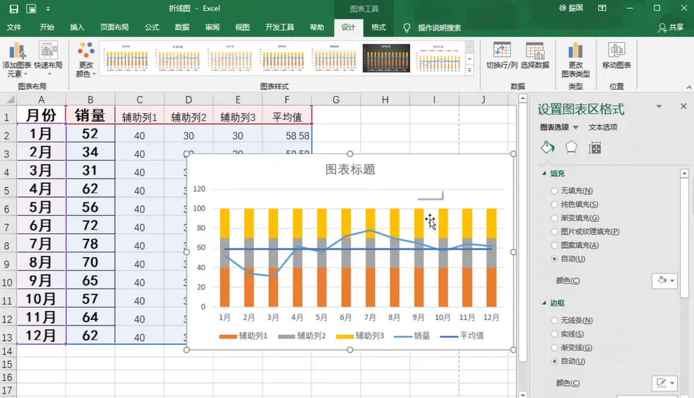Expand the Chart Options (图表选项) dropdown
This screenshot has height=398, width=694.
pos(576,128)
